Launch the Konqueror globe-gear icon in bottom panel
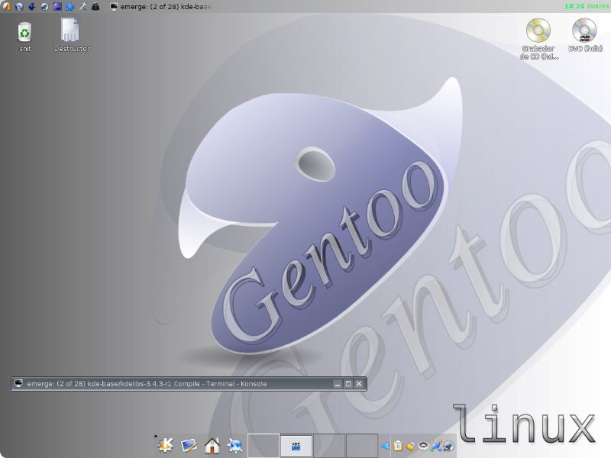 (x=235, y=446)
